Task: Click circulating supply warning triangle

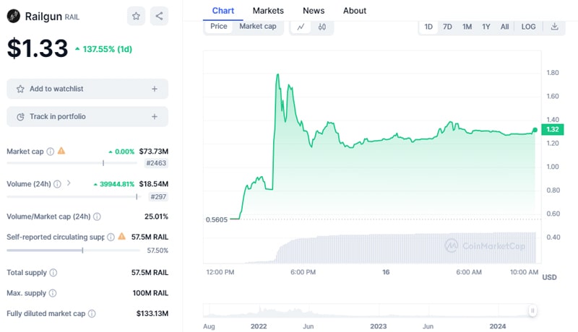Action: pos(121,236)
